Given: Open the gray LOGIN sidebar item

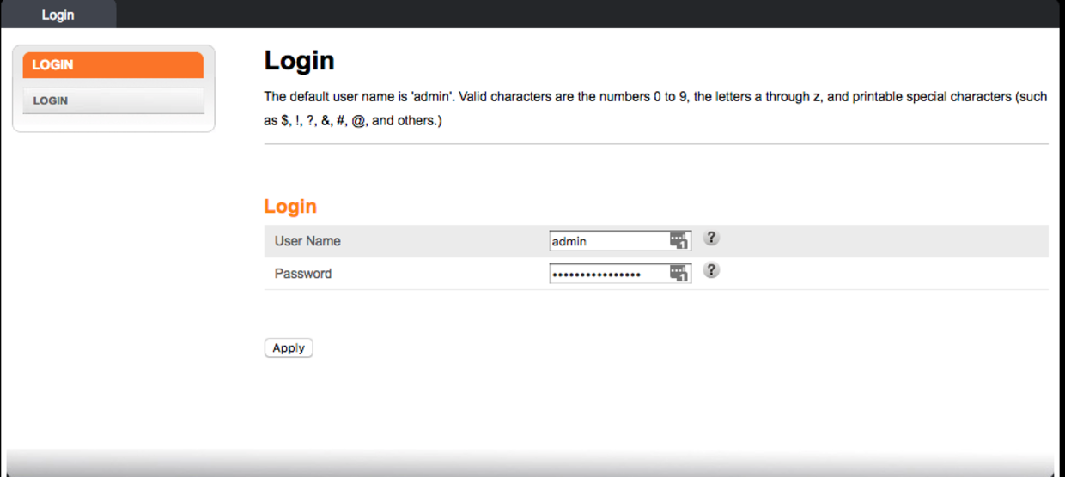Looking at the screenshot, I should tap(113, 100).
